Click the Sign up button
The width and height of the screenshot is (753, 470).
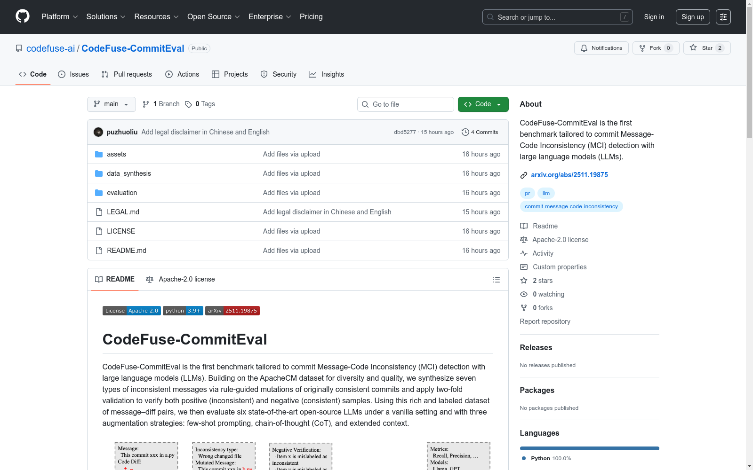tap(693, 17)
